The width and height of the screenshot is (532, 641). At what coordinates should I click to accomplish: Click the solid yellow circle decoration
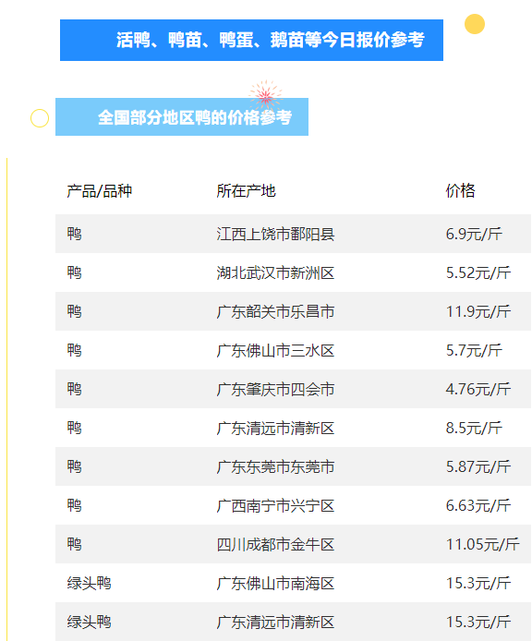click(475, 24)
